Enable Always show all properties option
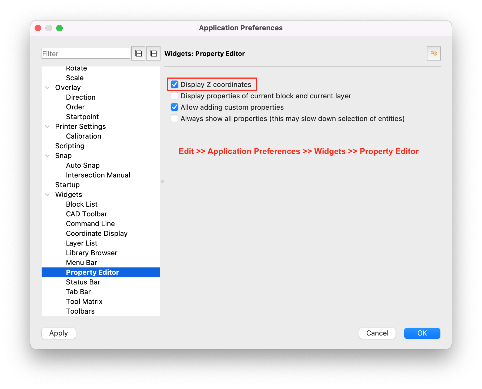The height and width of the screenshot is (389, 482). click(175, 119)
